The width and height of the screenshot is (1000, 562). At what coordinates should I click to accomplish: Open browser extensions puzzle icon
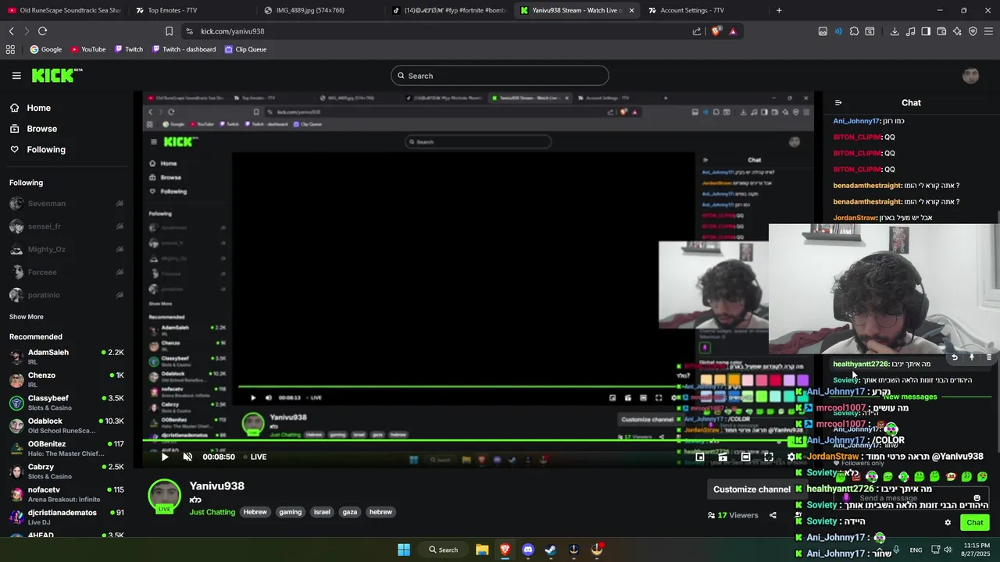854,31
